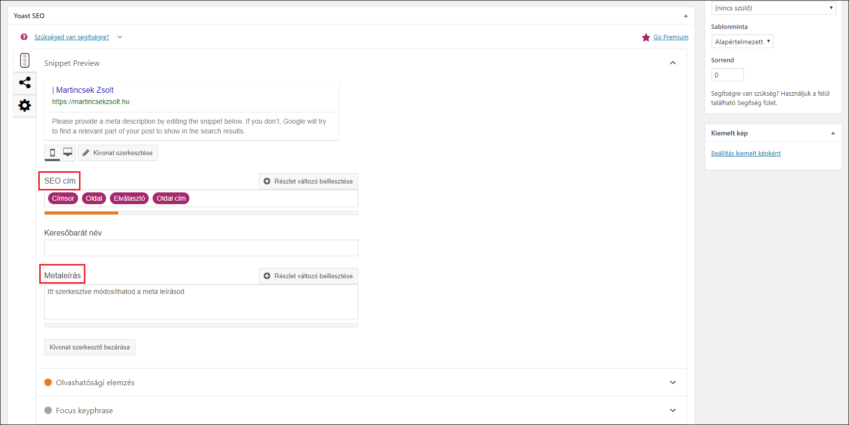
Task: Select the Címsor variable tag
Action: 63,198
